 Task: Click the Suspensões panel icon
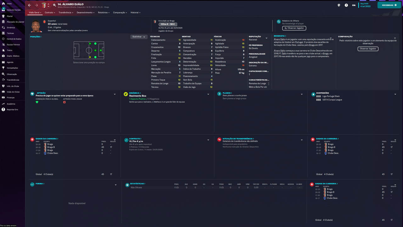pos(313,94)
